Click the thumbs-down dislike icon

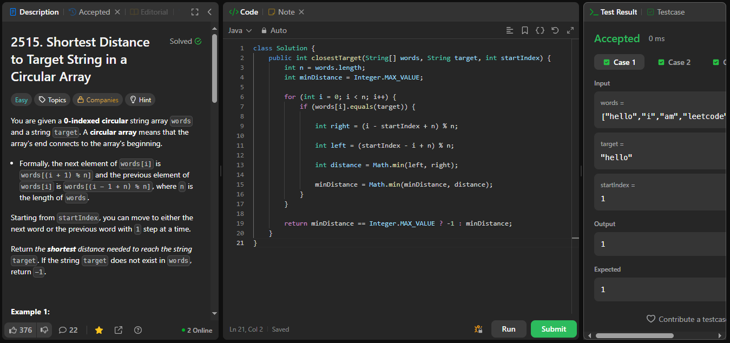coord(44,330)
